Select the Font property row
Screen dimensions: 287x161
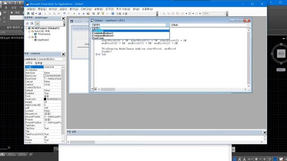43,96
